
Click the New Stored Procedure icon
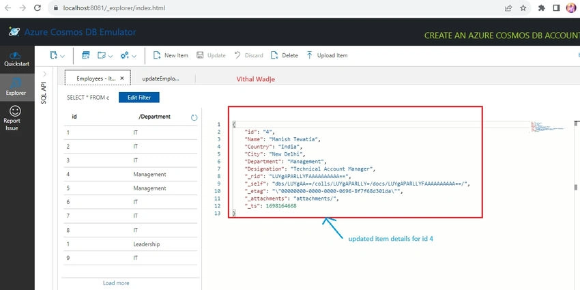pyautogui.click(x=102, y=55)
